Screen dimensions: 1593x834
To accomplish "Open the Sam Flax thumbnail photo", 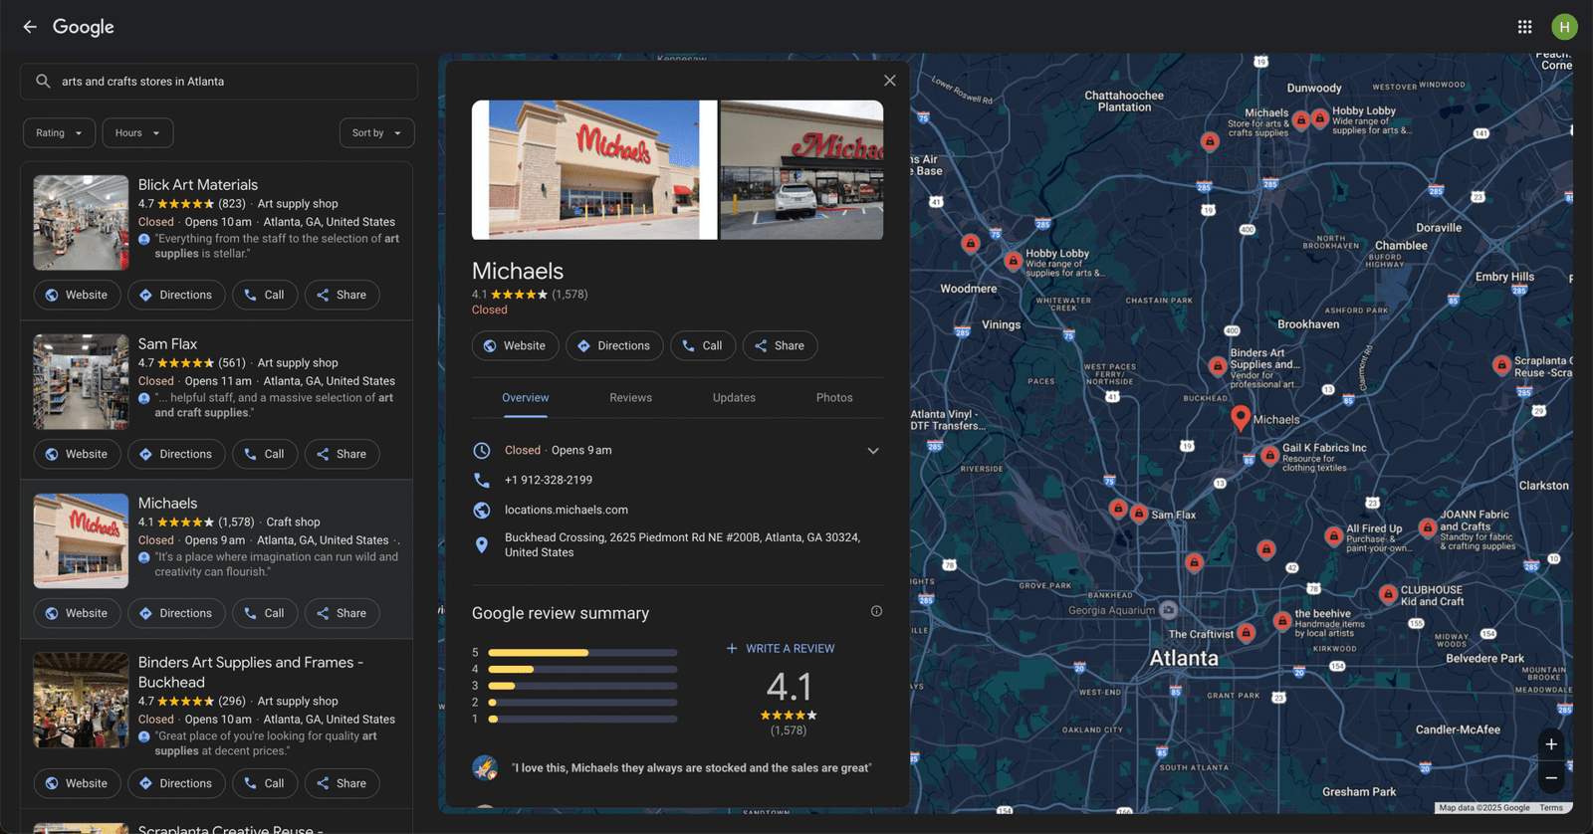I will click(x=81, y=382).
